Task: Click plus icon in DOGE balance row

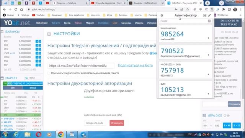Action: click(x=37, y=57)
